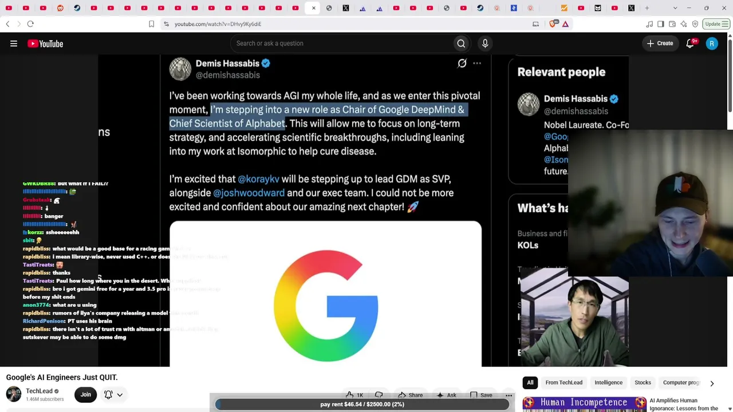Join the TechLead channel membership
The height and width of the screenshot is (412, 733).
point(85,394)
